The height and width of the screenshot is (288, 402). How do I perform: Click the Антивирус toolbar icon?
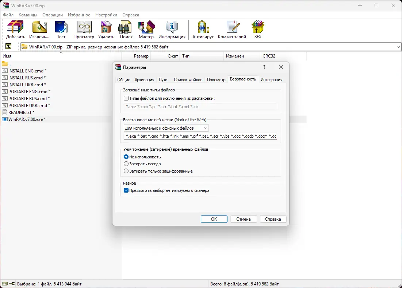point(203,27)
